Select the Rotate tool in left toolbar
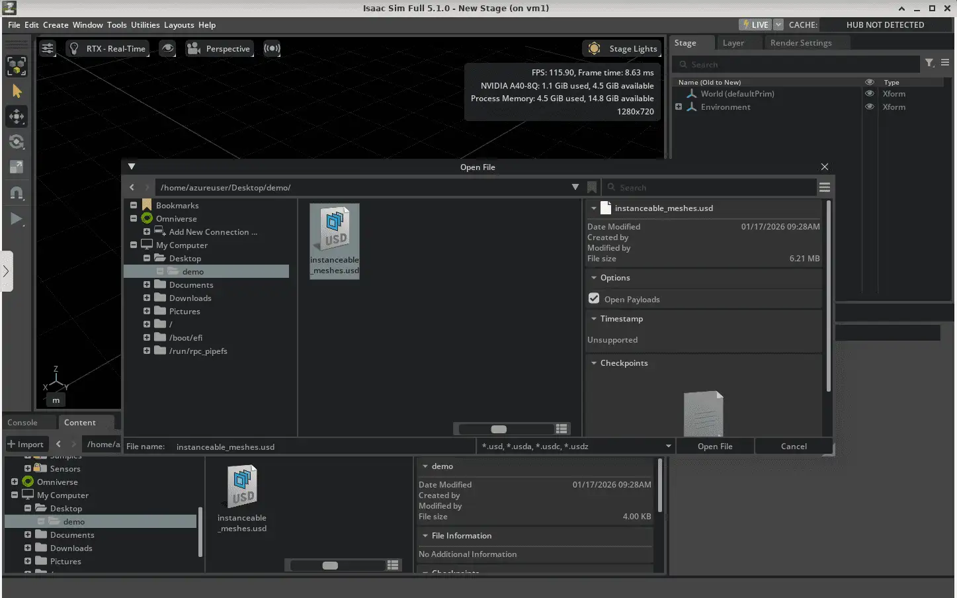 pyautogui.click(x=17, y=142)
